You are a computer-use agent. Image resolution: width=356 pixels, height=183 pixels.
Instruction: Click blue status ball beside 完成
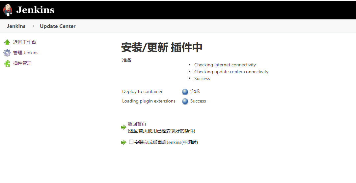point(185,92)
